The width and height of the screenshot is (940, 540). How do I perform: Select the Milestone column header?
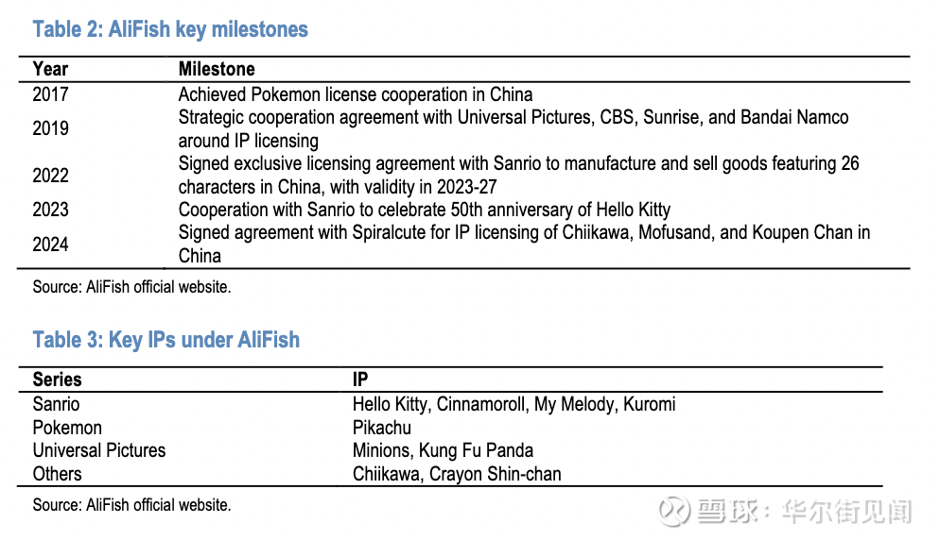tap(217, 69)
